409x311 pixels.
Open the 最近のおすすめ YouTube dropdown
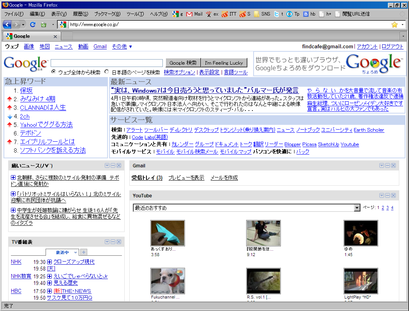[x=247, y=208]
